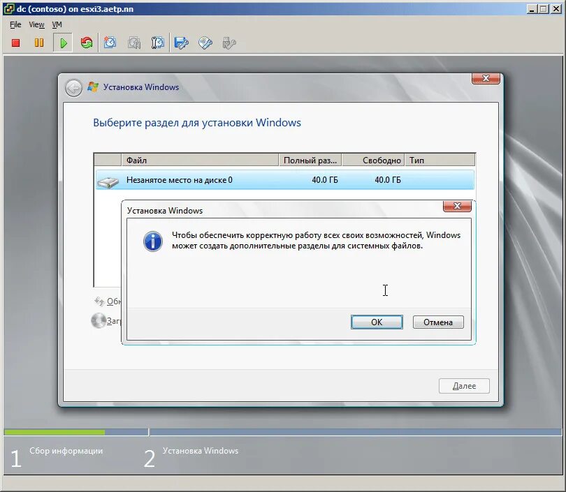
Task: Click the Сбор информации step label
Action: [x=66, y=451]
